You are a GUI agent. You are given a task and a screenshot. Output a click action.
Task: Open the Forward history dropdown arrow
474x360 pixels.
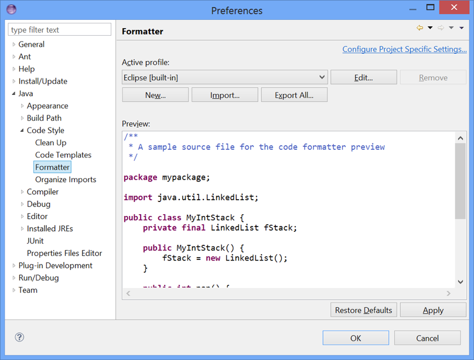point(451,28)
